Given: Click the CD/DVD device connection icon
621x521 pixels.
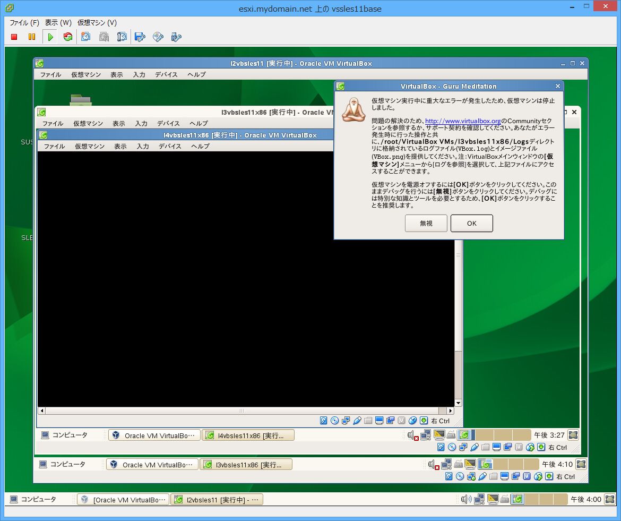Looking at the screenshot, I should (x=158, y=37).
